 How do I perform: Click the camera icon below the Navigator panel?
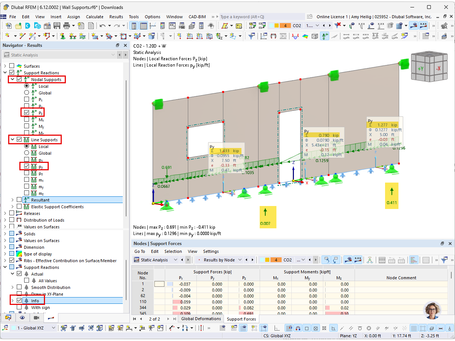36,318
